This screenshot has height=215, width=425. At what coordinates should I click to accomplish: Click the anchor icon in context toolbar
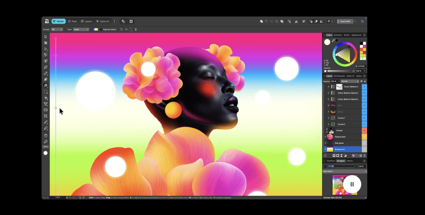(x=136, y=29)
